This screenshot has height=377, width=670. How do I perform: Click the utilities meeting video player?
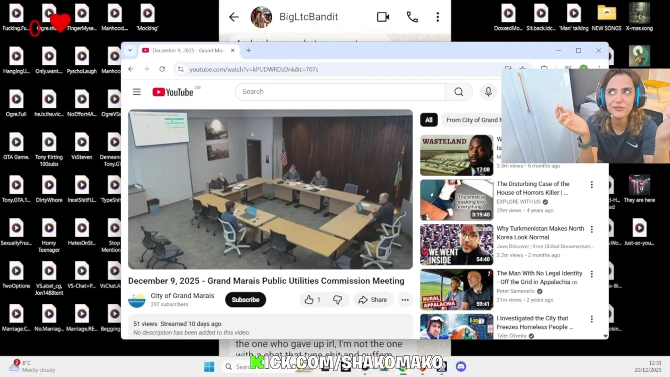270,190
